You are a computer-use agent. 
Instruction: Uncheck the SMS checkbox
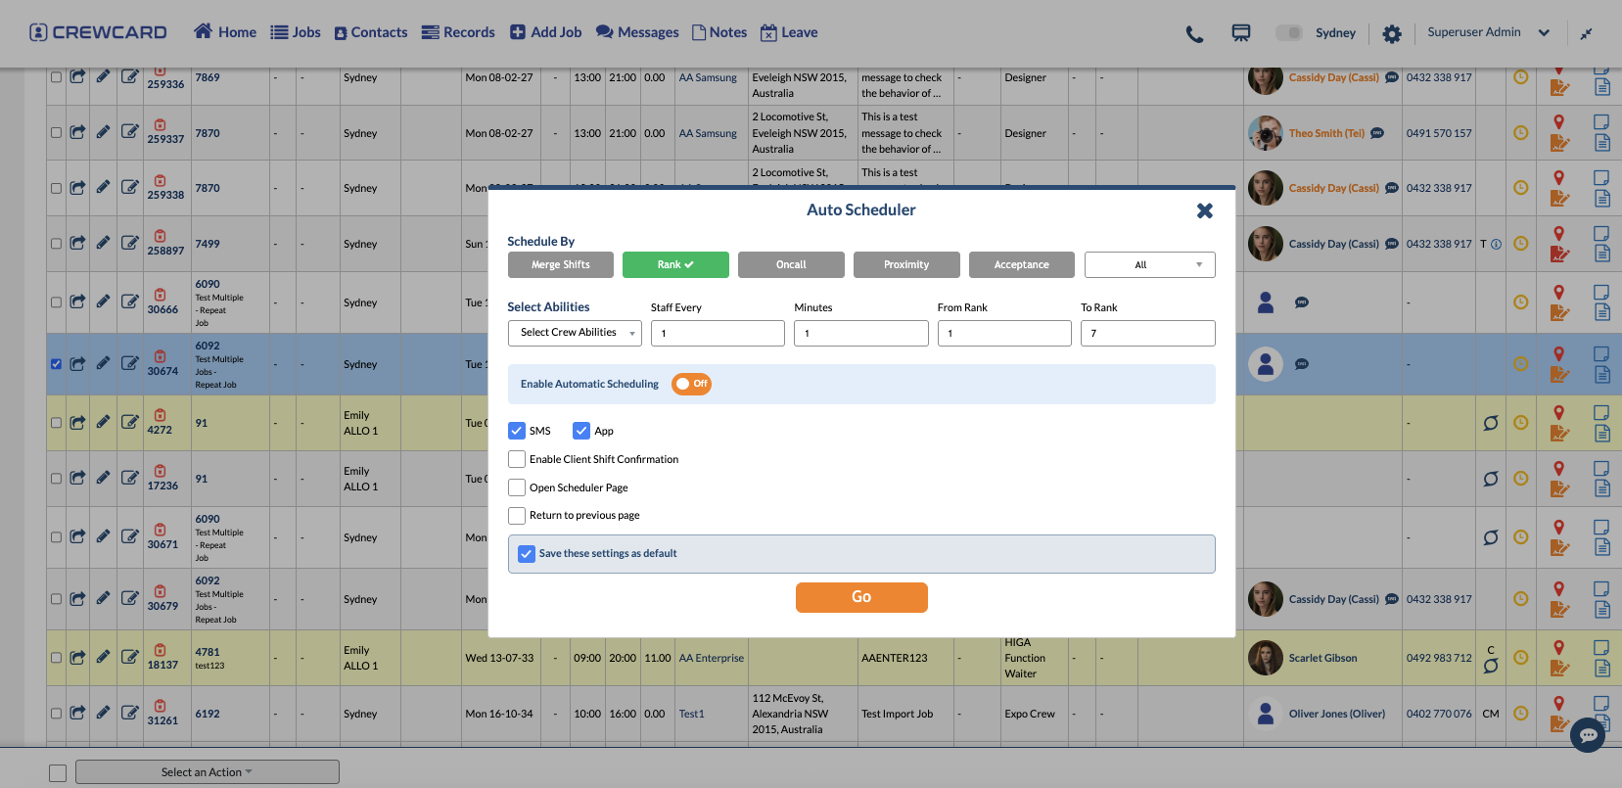pyautogui.click(x=517, y=431)
